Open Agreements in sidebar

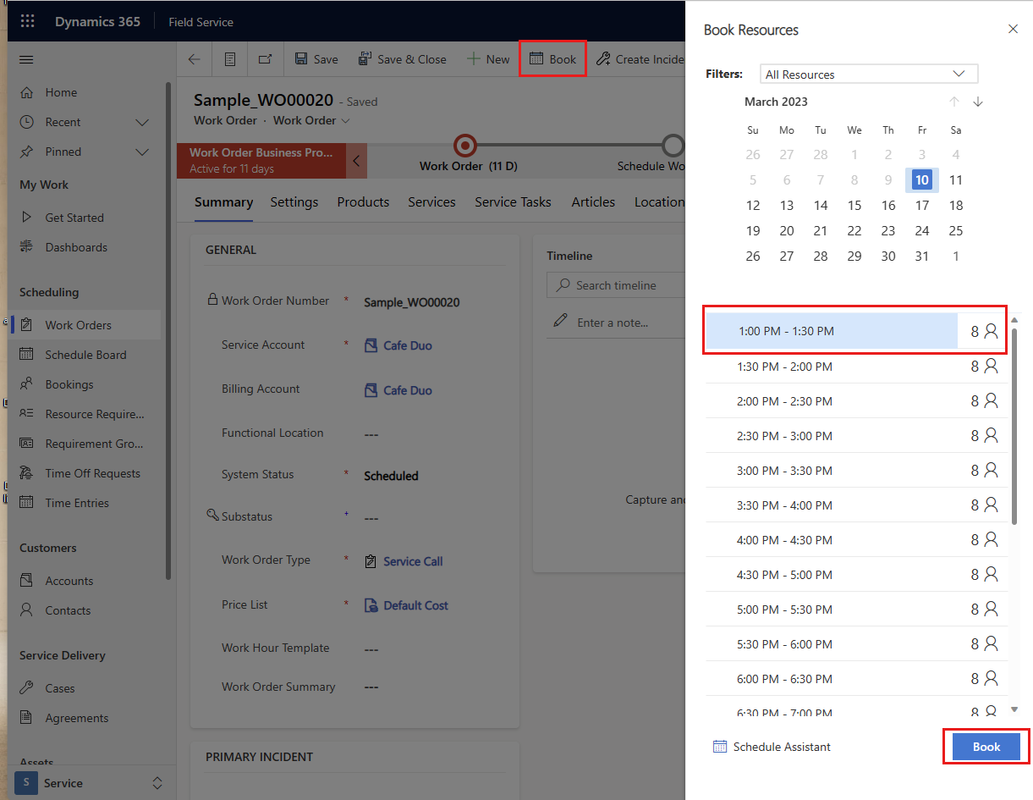[77, 718]
